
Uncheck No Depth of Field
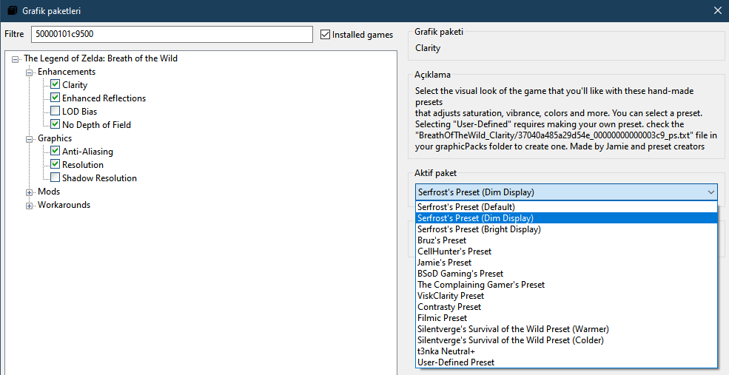55,124
